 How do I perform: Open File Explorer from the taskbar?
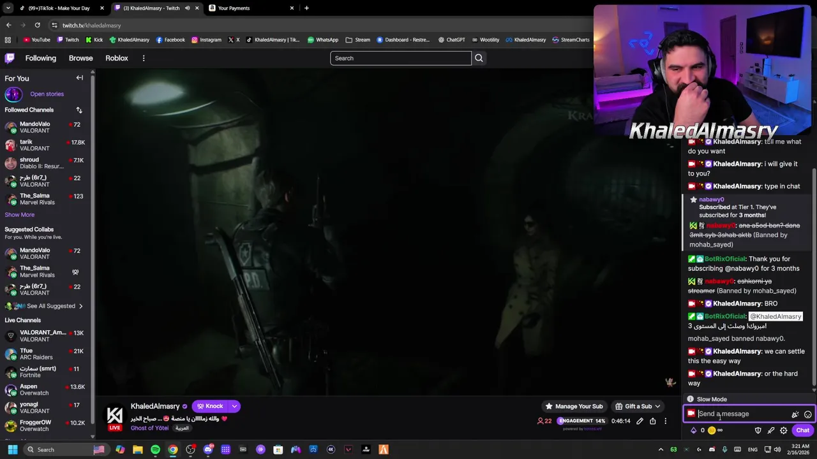click(x=138, y=449)
